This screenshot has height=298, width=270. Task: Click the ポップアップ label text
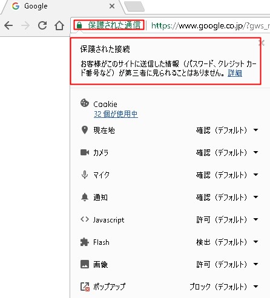pyautogui.click(x=109, y=287)
